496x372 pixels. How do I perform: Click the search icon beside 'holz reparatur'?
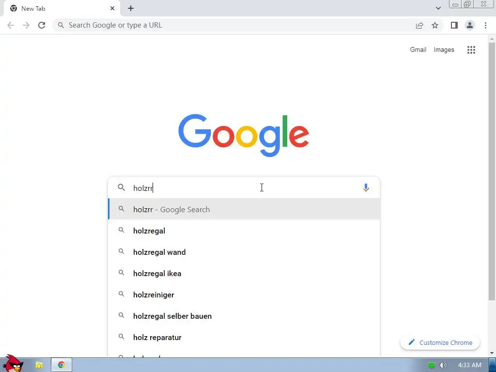click(121, 337)
